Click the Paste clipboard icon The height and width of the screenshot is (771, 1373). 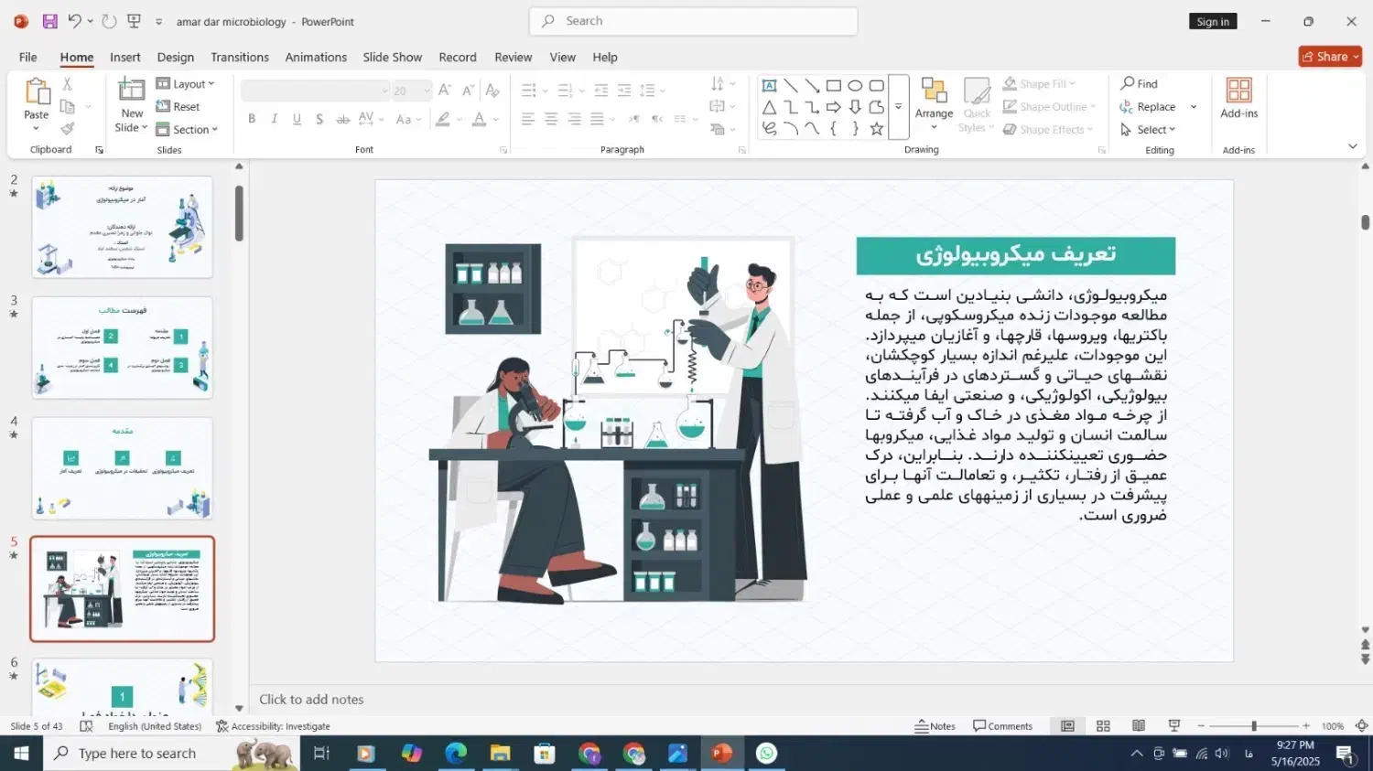coord(37,91)
